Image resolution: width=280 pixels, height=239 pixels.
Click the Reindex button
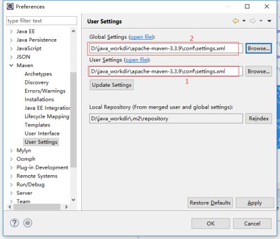[x=259, y=119]
